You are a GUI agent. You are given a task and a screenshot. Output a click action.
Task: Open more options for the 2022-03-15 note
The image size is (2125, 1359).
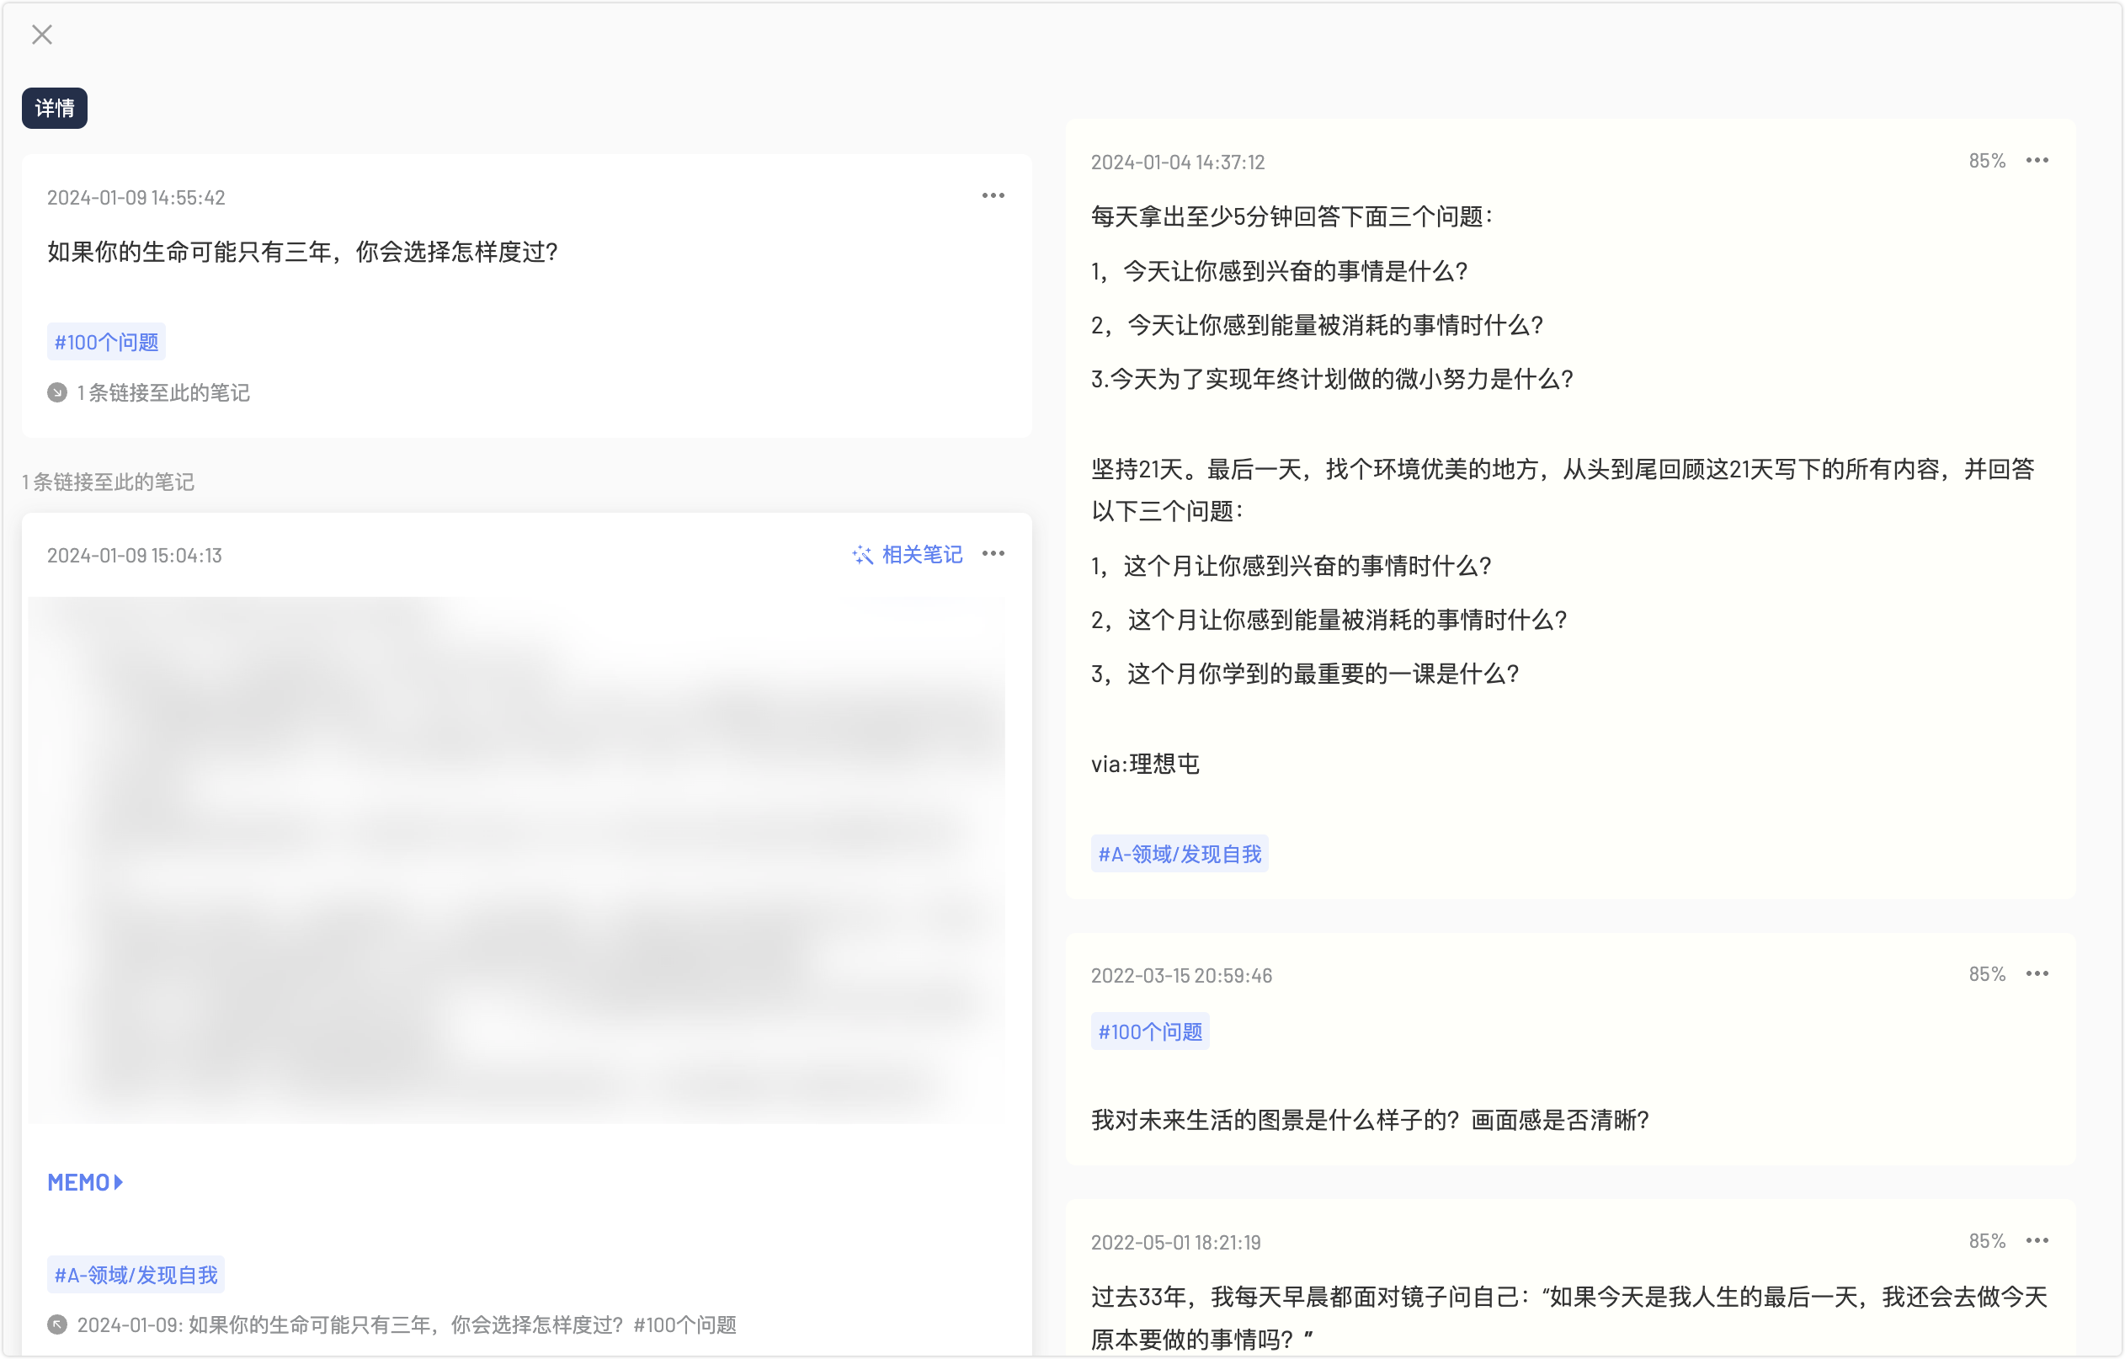click(2037, 974)
